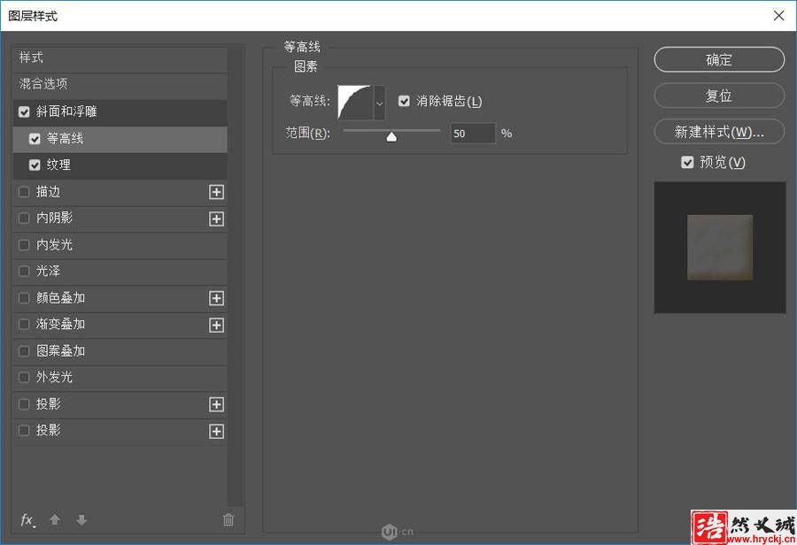The height and width of the screenshot is (545, 797).
Task: Select 样式 in the left list
Action: coord(120,58)
